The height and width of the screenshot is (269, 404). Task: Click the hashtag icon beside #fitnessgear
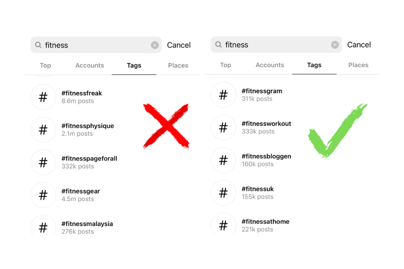43,195
